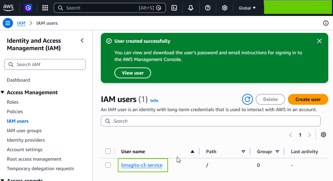Open Temporary delegation requests in sidebar
Screen dimensions: 333x181
point(40,169)
